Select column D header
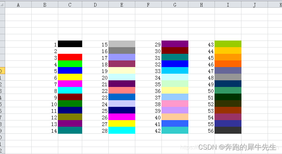The width and height of the screenshot is (282, 154). (x=95, y=5)
